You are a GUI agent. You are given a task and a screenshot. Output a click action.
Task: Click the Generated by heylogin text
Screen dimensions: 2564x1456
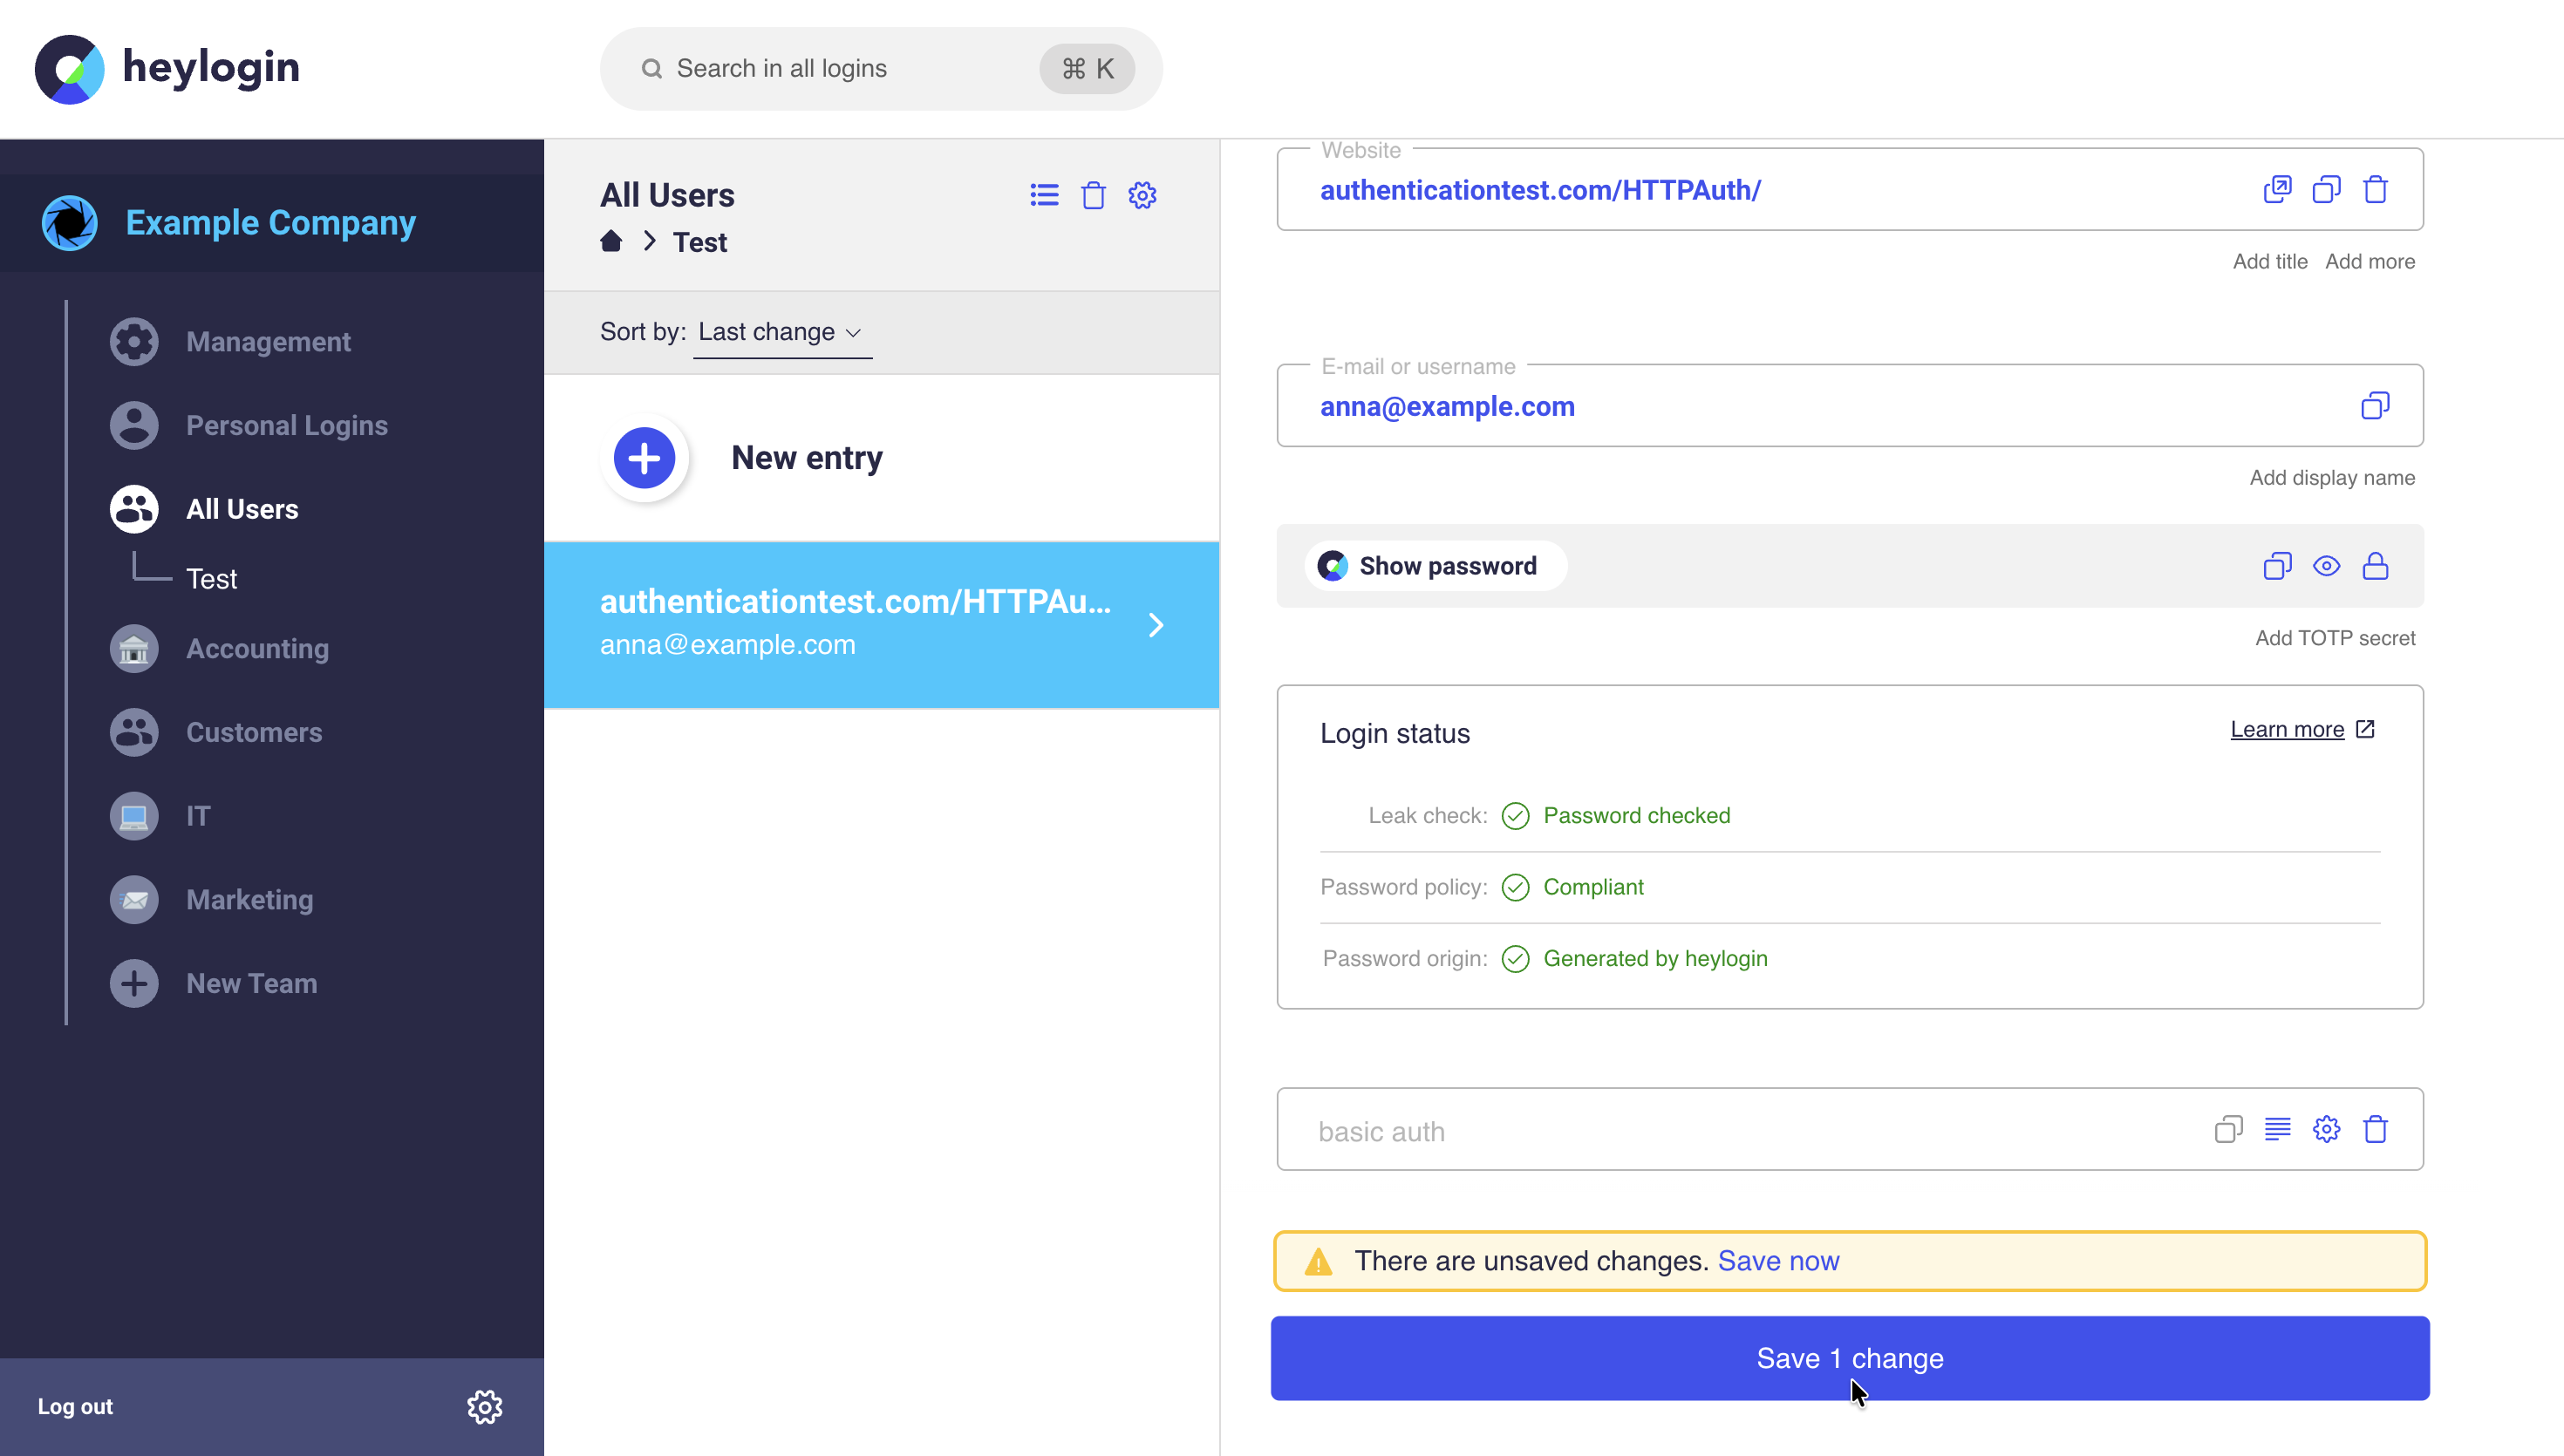(x=1655, y=958)
